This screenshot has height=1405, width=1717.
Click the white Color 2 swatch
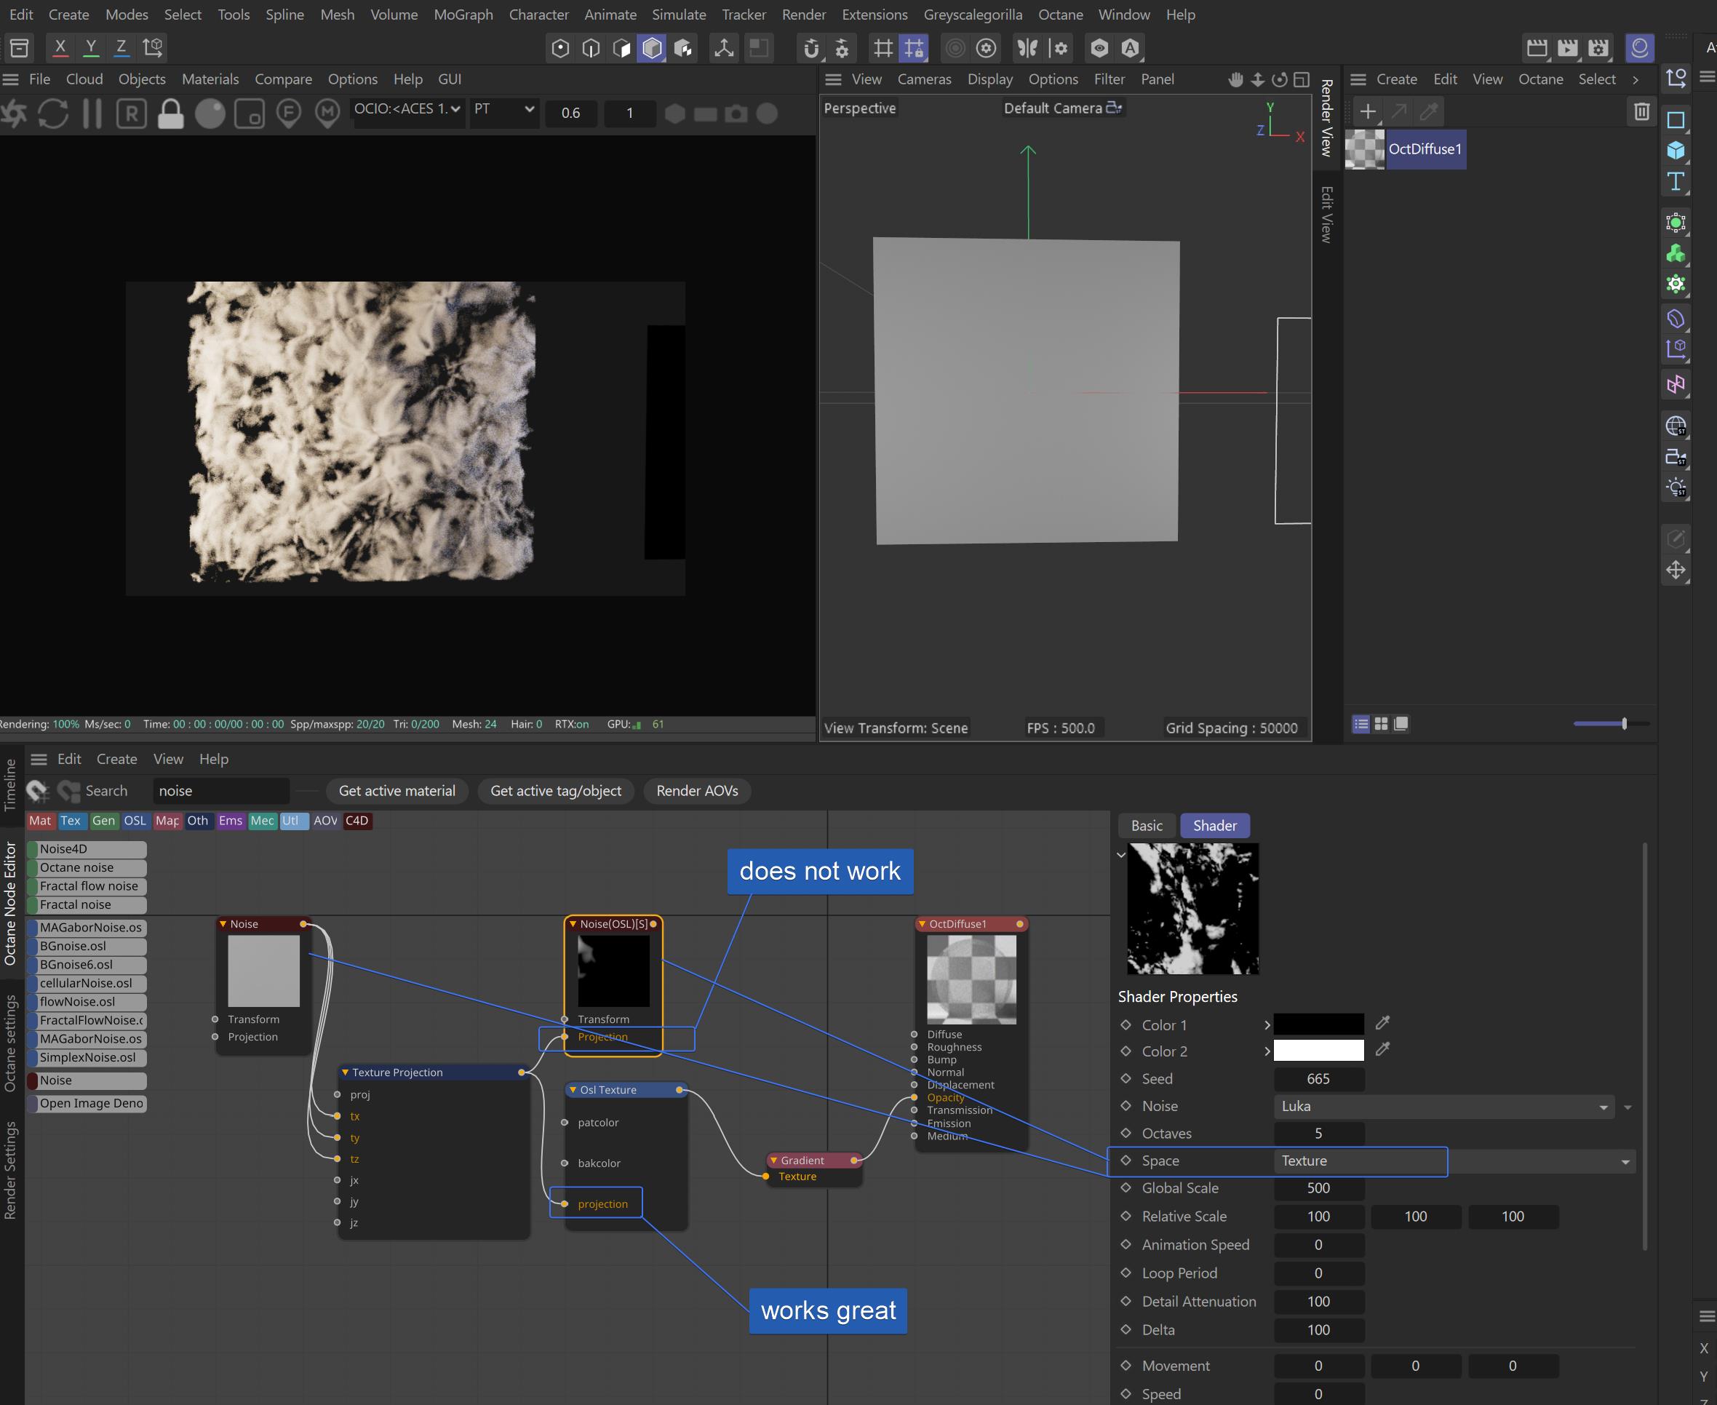(x=1318, y=1051)
